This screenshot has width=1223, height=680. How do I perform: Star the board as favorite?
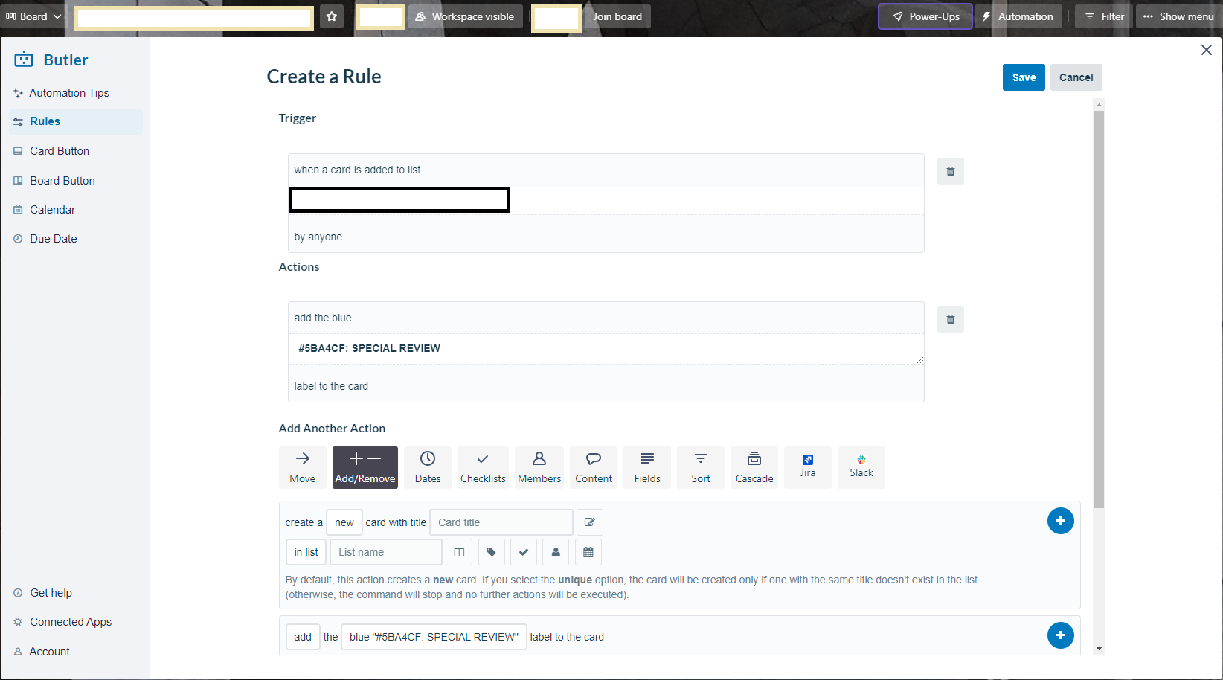click(332, 16)
